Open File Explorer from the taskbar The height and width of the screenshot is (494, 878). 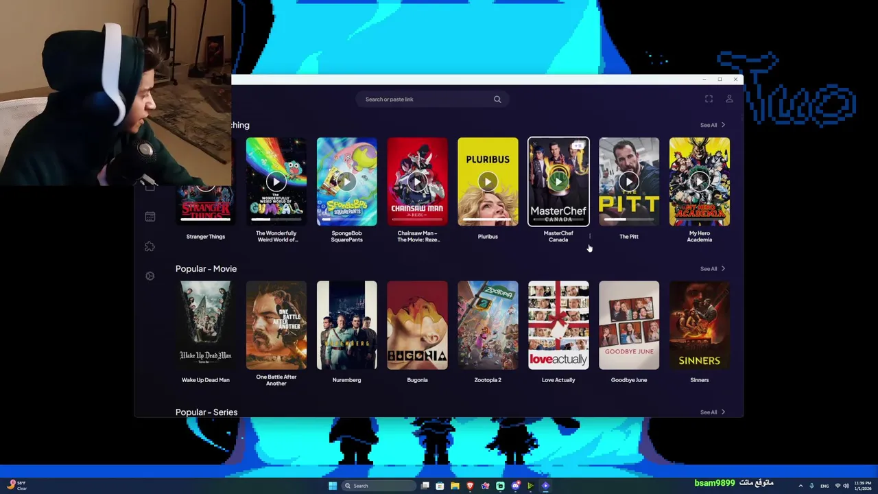pyautogui.click(x=455, y=486)
